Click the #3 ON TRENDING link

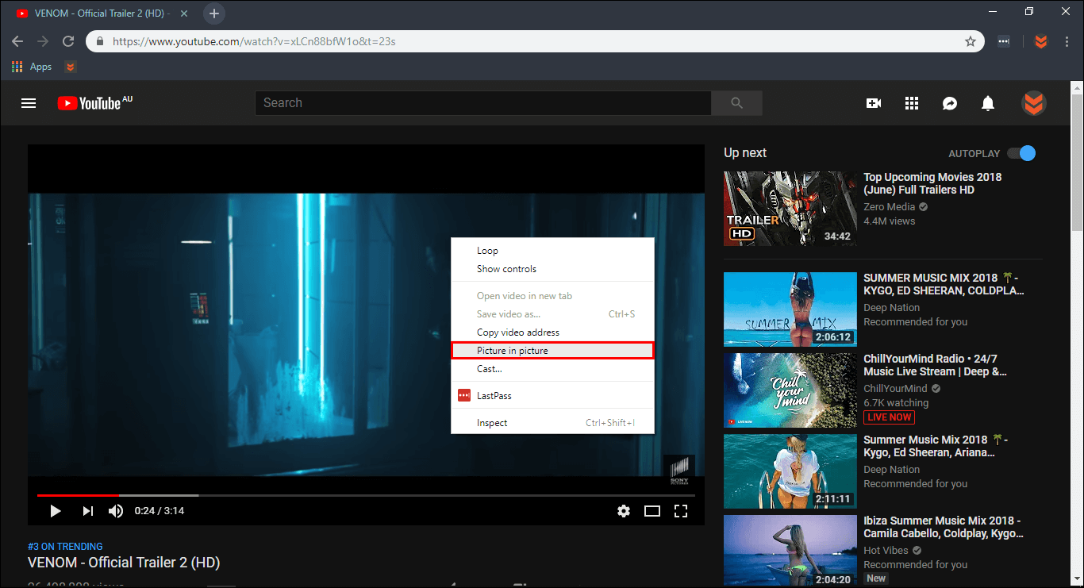pyautogui.click(x=65, y=547)
